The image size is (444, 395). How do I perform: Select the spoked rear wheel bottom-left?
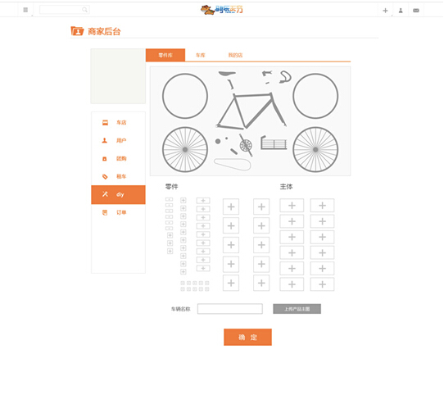(x=185, y=150)
